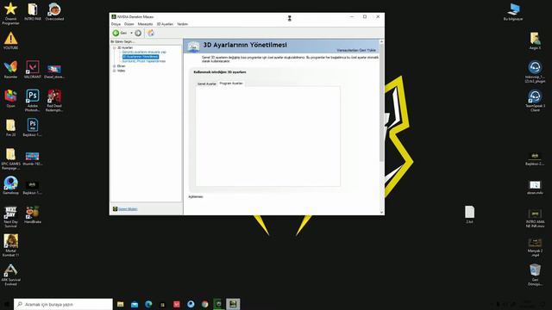Open the star-shaped Önemli Programlar icon

click(10, 14)
